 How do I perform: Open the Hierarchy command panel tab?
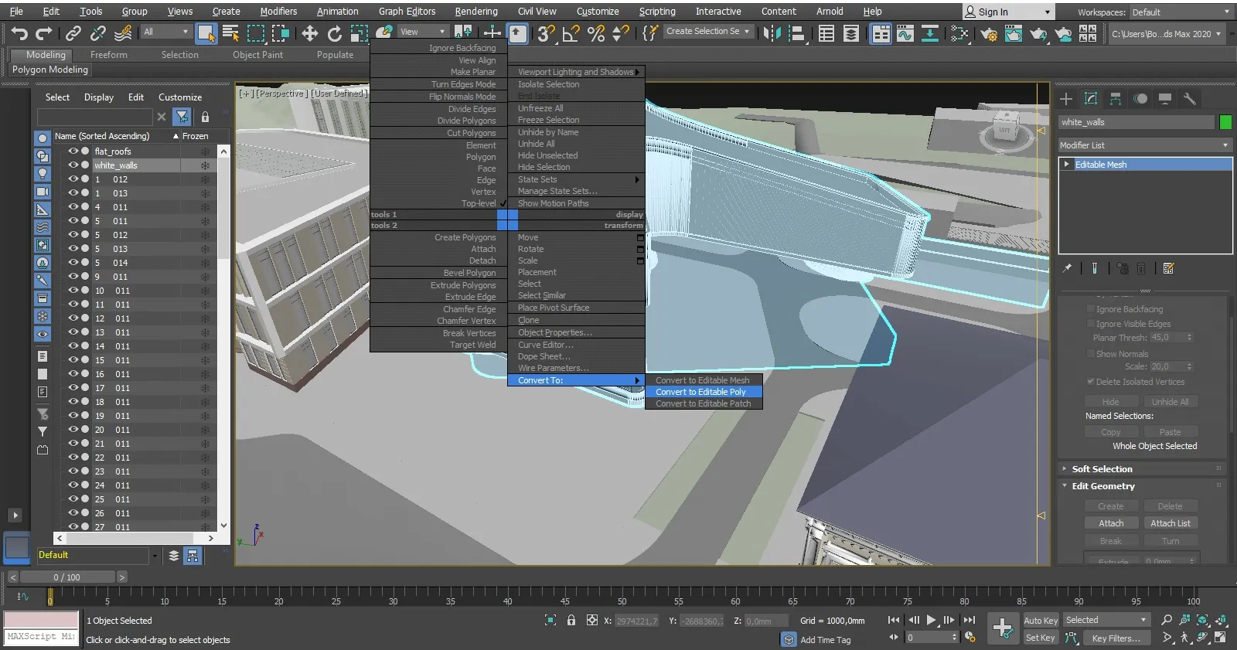click(x=1116, y=99)
